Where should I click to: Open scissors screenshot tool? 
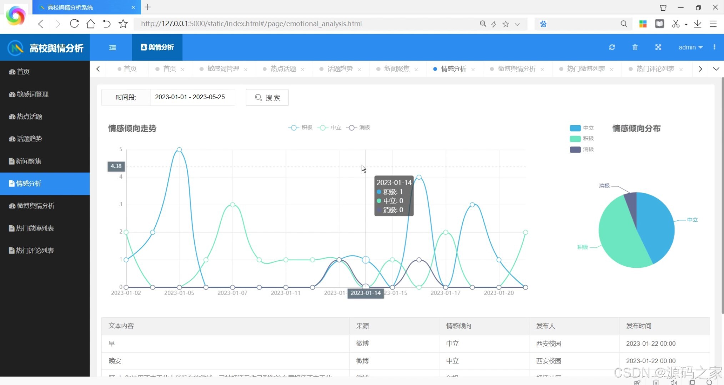point(675,24)
